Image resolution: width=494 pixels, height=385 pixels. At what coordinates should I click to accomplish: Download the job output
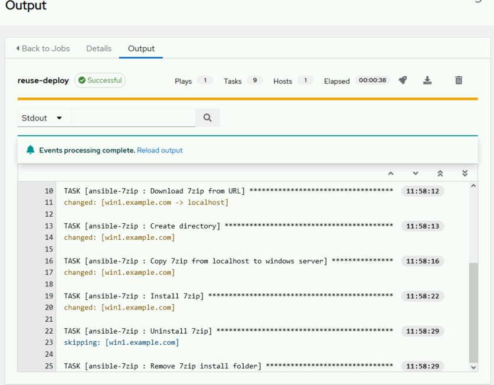point(427,80)
